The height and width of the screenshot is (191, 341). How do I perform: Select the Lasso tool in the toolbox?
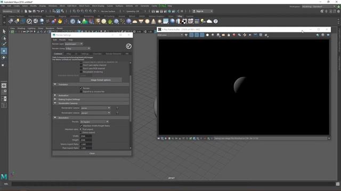[4, 38]
